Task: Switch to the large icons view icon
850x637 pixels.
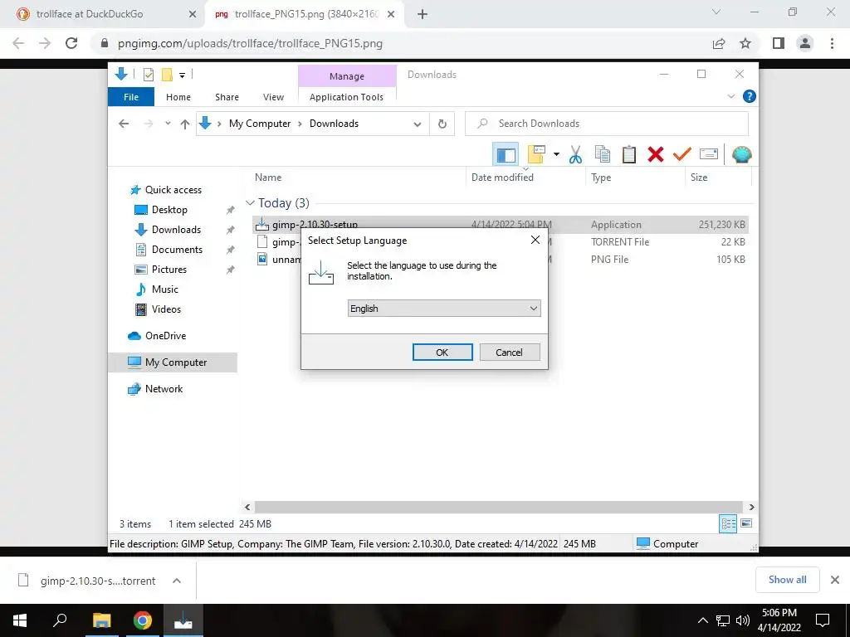Action: coord(746,523)
